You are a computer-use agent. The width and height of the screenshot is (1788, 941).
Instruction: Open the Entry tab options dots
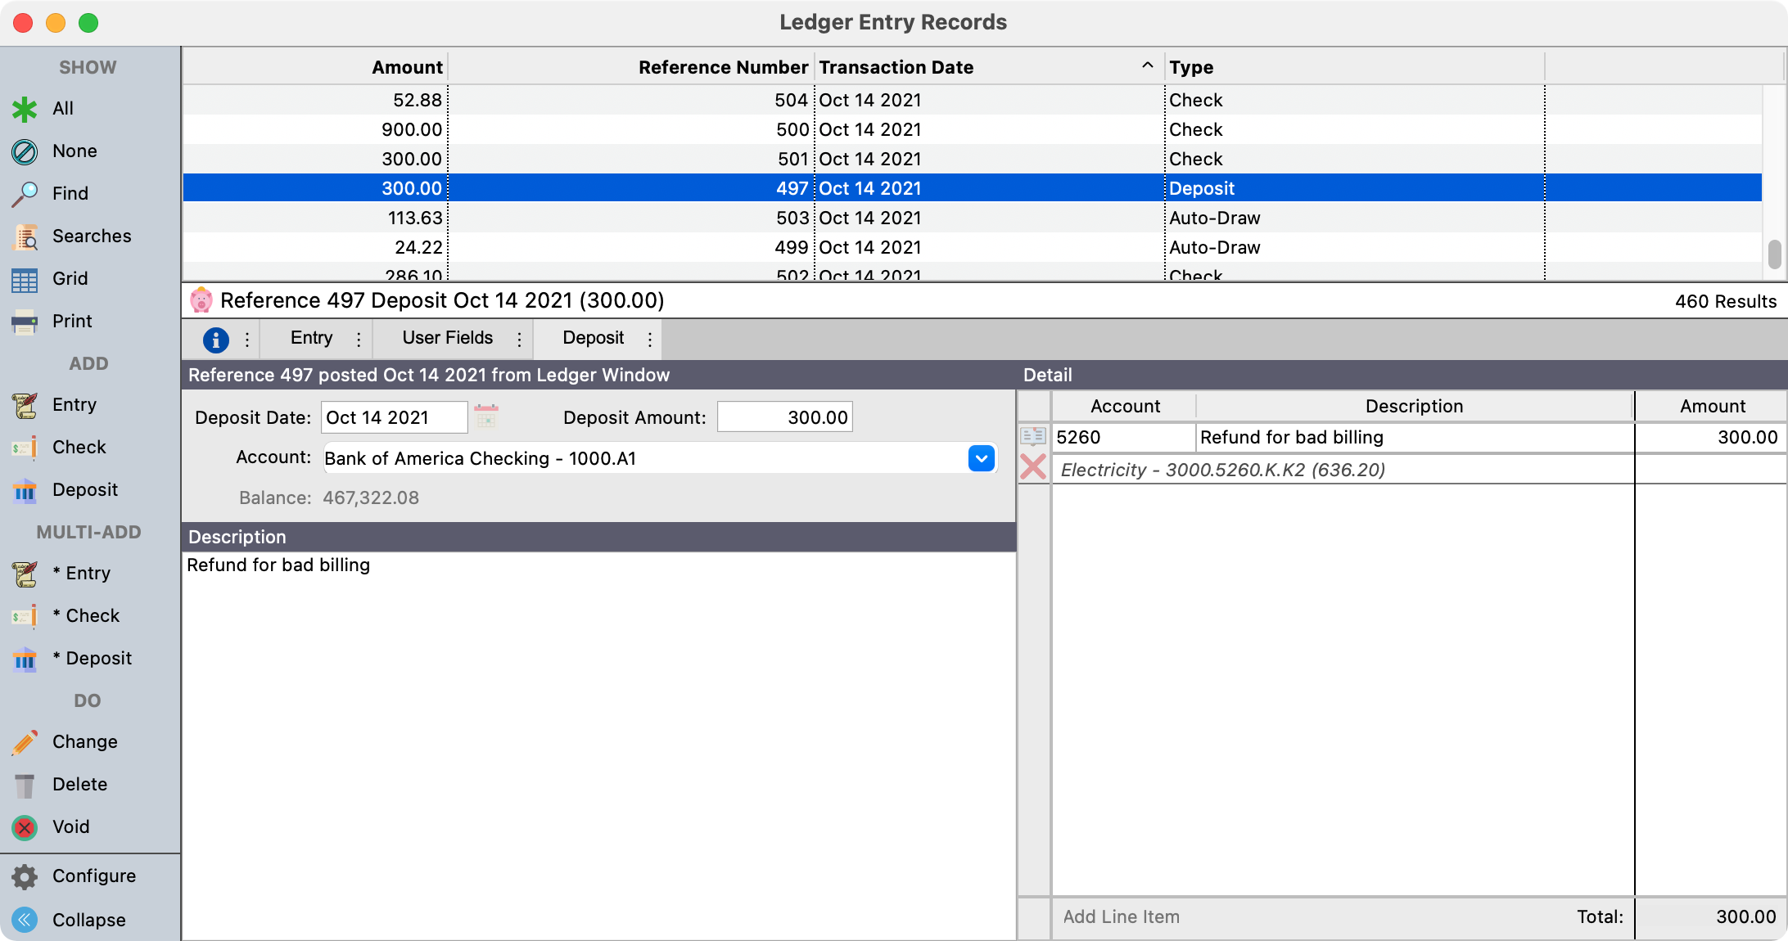pyautogui.click(x=359, y=339)
